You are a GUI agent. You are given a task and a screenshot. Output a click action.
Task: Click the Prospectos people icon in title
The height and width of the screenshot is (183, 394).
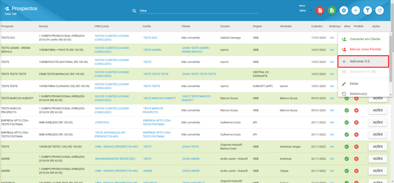[7, 8]
